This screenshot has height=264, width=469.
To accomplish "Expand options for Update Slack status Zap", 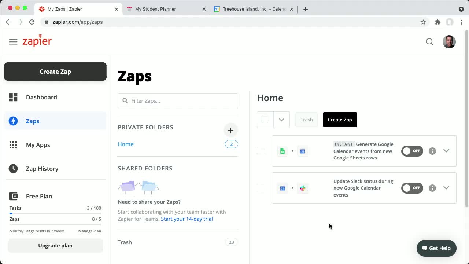I will [x=446, y=188].
